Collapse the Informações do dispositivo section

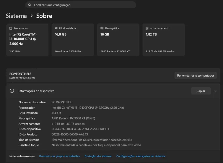(215, 91)
